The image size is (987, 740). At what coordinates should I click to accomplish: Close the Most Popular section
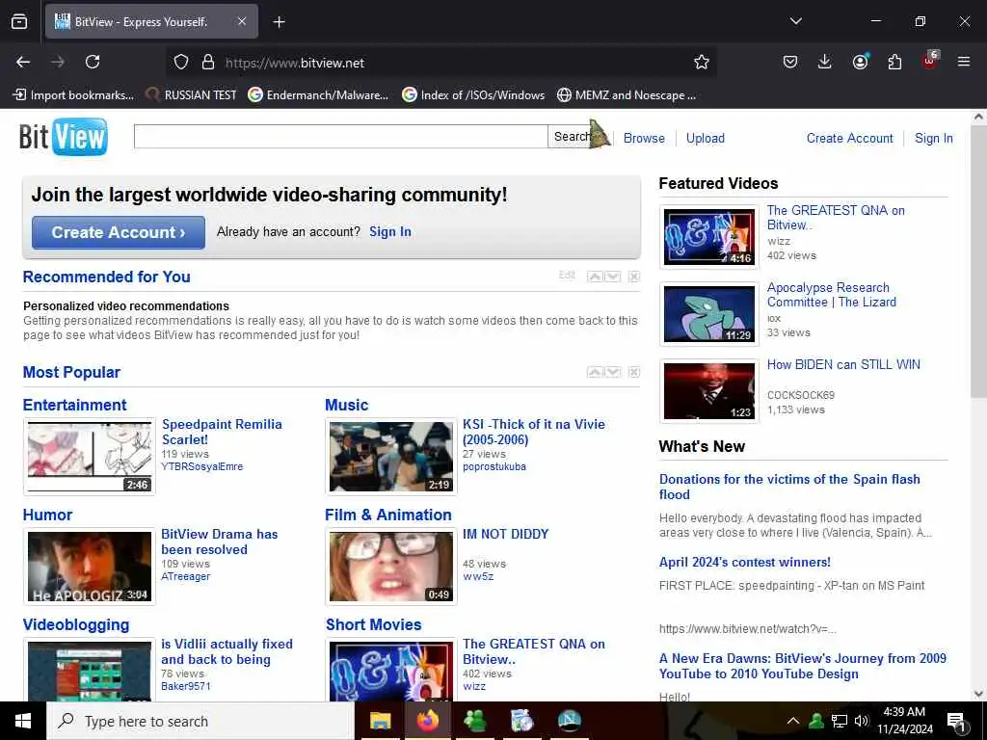[634, 373]
